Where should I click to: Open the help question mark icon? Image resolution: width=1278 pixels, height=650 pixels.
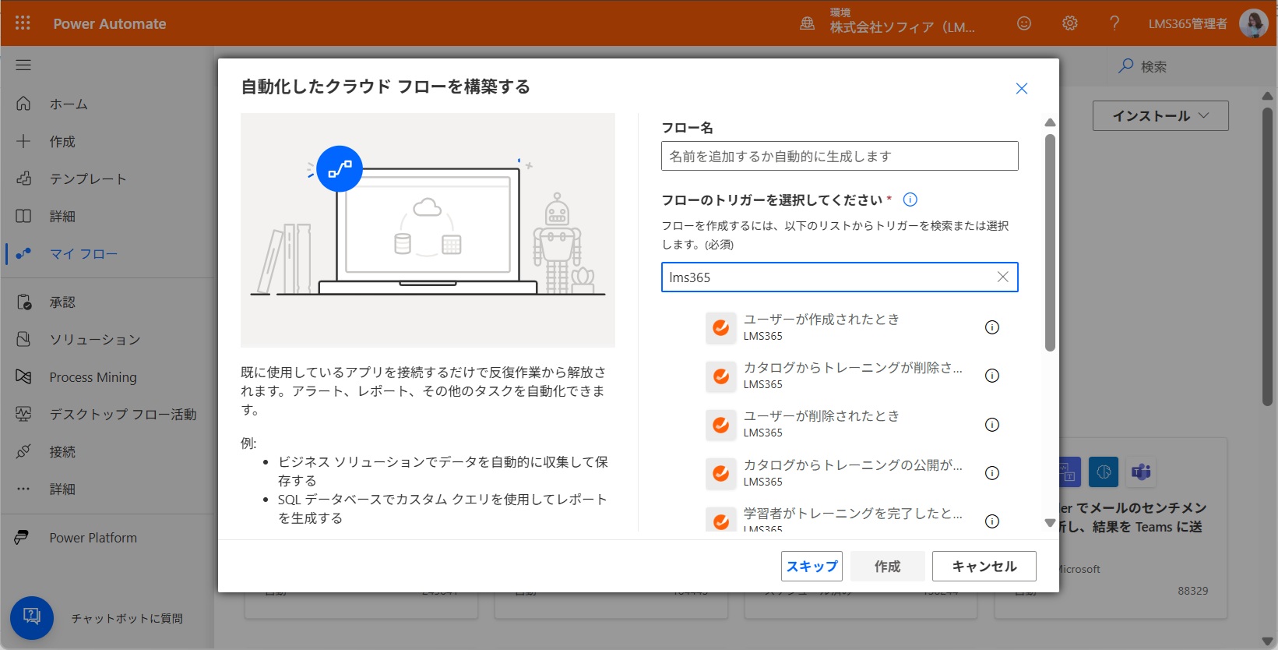click(x=1114, y=23)
